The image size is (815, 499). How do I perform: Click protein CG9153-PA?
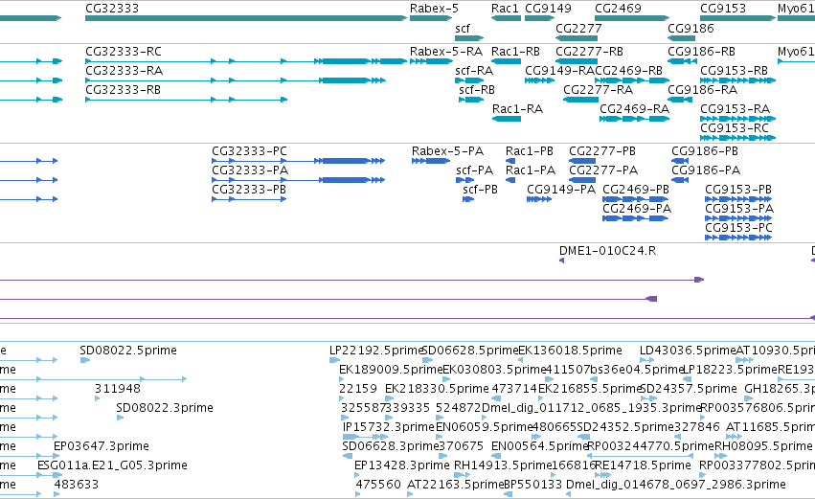(738, 209)
